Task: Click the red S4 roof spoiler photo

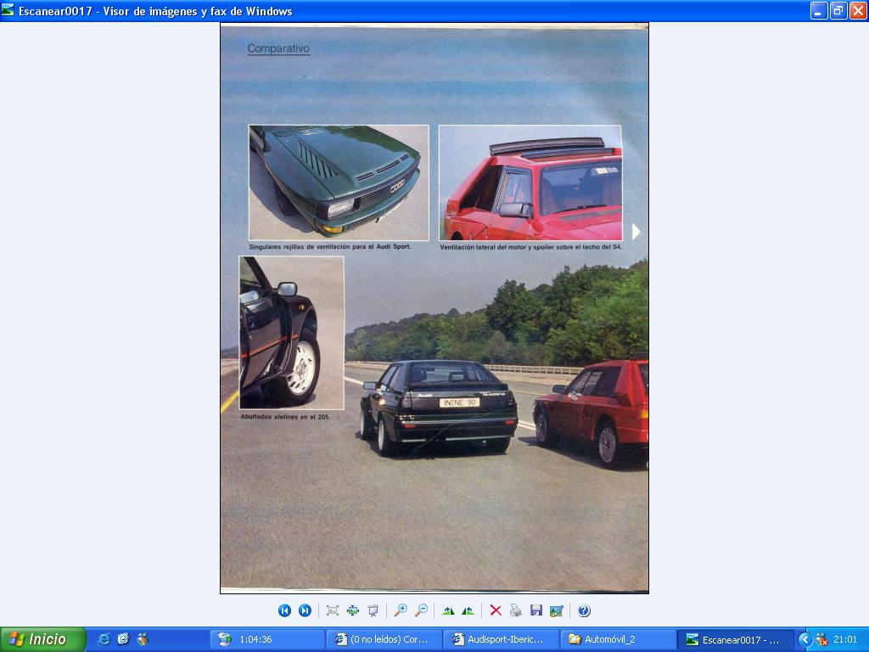Action: click(530, 183)
